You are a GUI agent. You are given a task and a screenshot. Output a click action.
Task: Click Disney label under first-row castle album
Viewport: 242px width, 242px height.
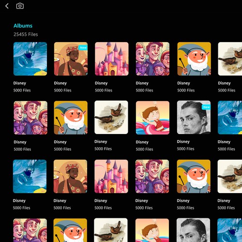pyautogui.click(x=101, y=83)
